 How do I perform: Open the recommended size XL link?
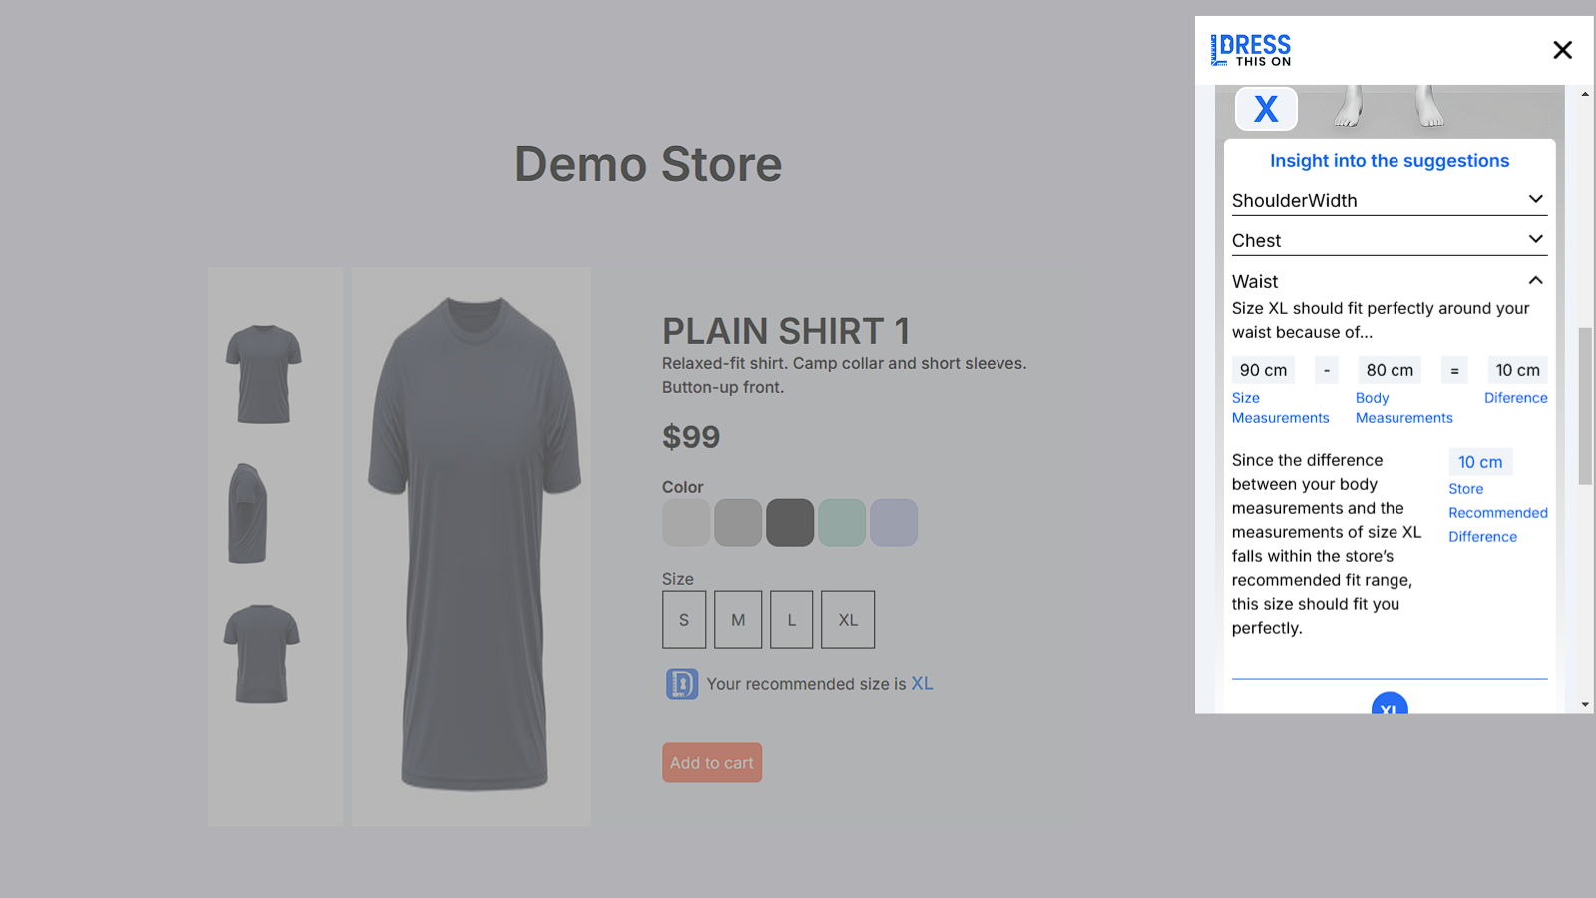[x=922, y=684]
